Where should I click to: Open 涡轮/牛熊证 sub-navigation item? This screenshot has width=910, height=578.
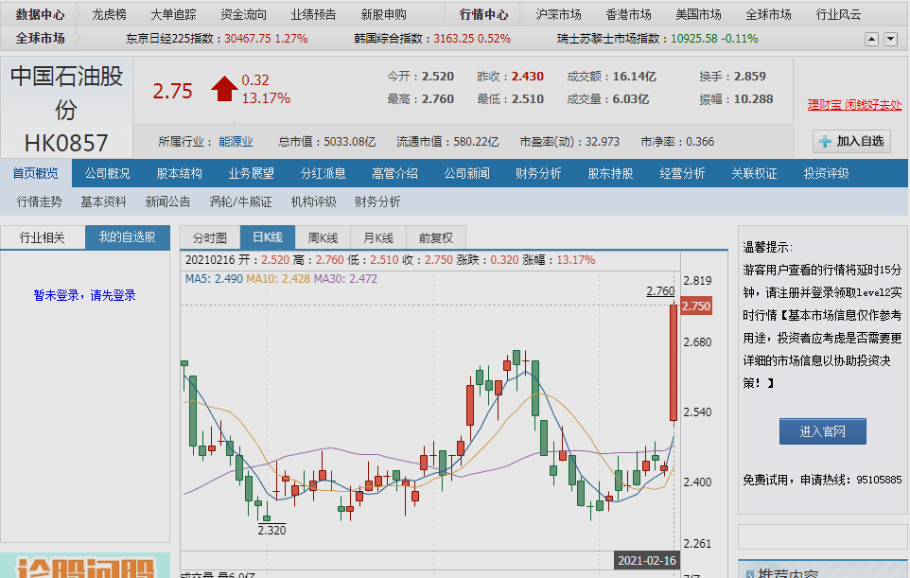click(x=240, y=201)
